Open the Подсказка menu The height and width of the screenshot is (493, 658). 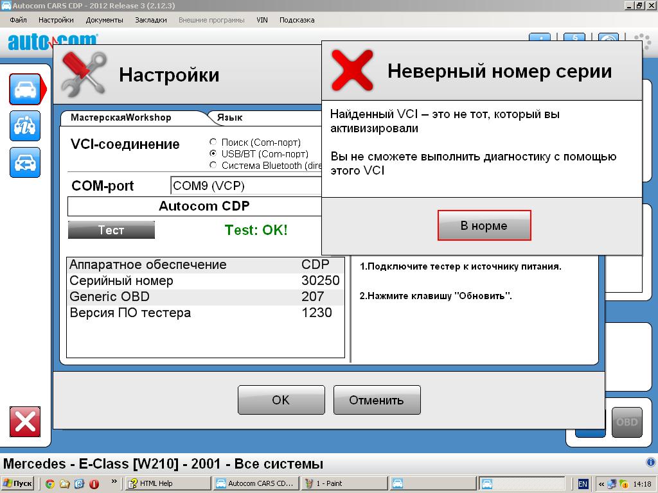297,20
